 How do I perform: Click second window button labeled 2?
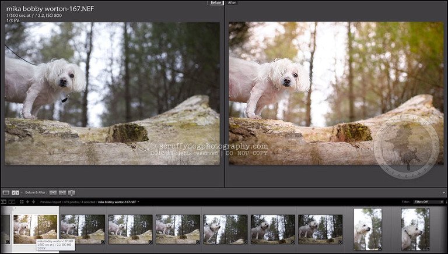(x=12, y=202)
